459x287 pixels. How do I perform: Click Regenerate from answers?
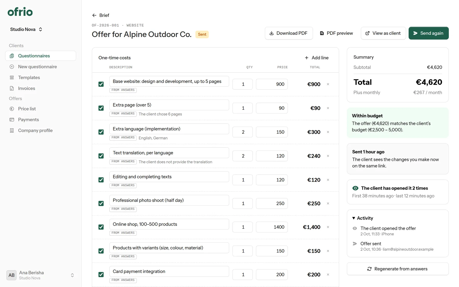point(398,269)
